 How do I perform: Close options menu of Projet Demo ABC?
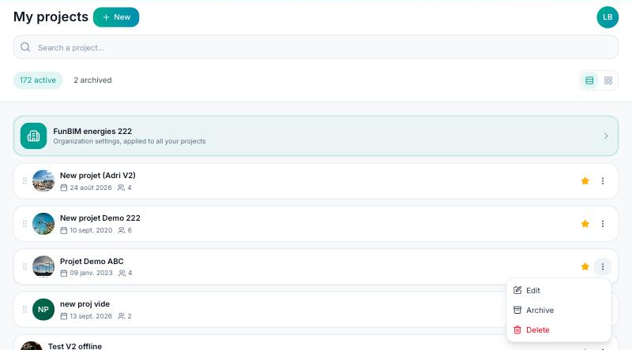(603, 266)
